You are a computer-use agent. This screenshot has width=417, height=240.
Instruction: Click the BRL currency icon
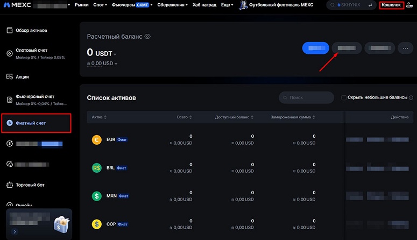pos(97,168)
